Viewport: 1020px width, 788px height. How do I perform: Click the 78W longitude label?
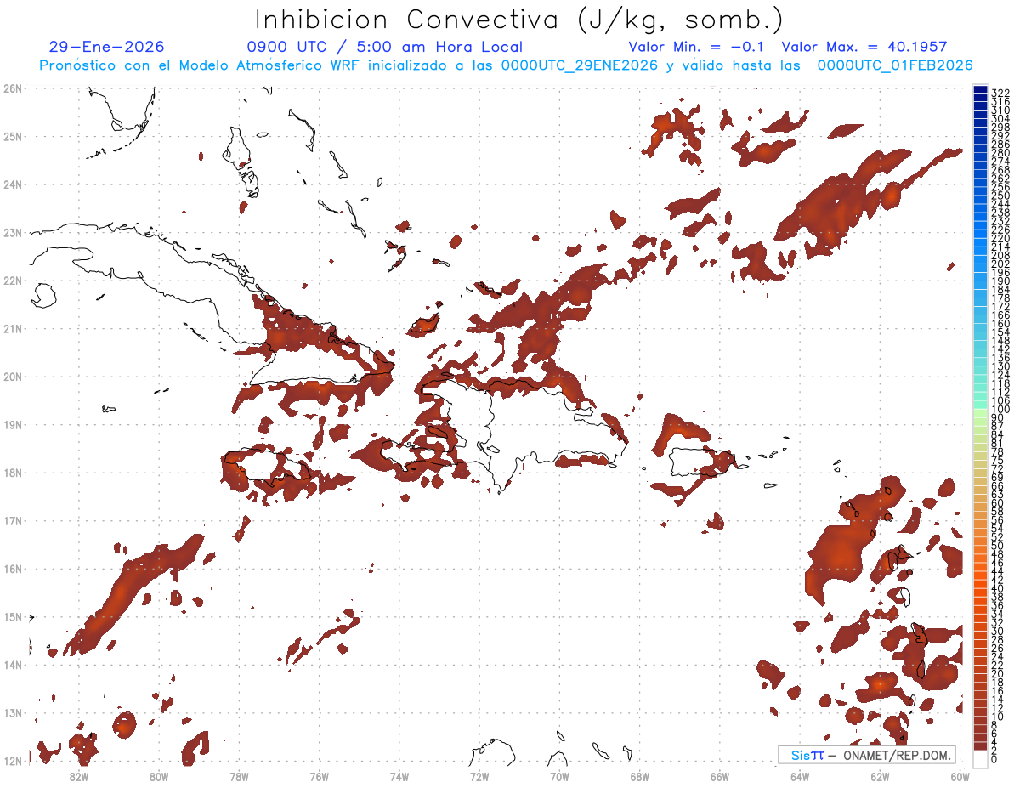(x=239, y=775)
